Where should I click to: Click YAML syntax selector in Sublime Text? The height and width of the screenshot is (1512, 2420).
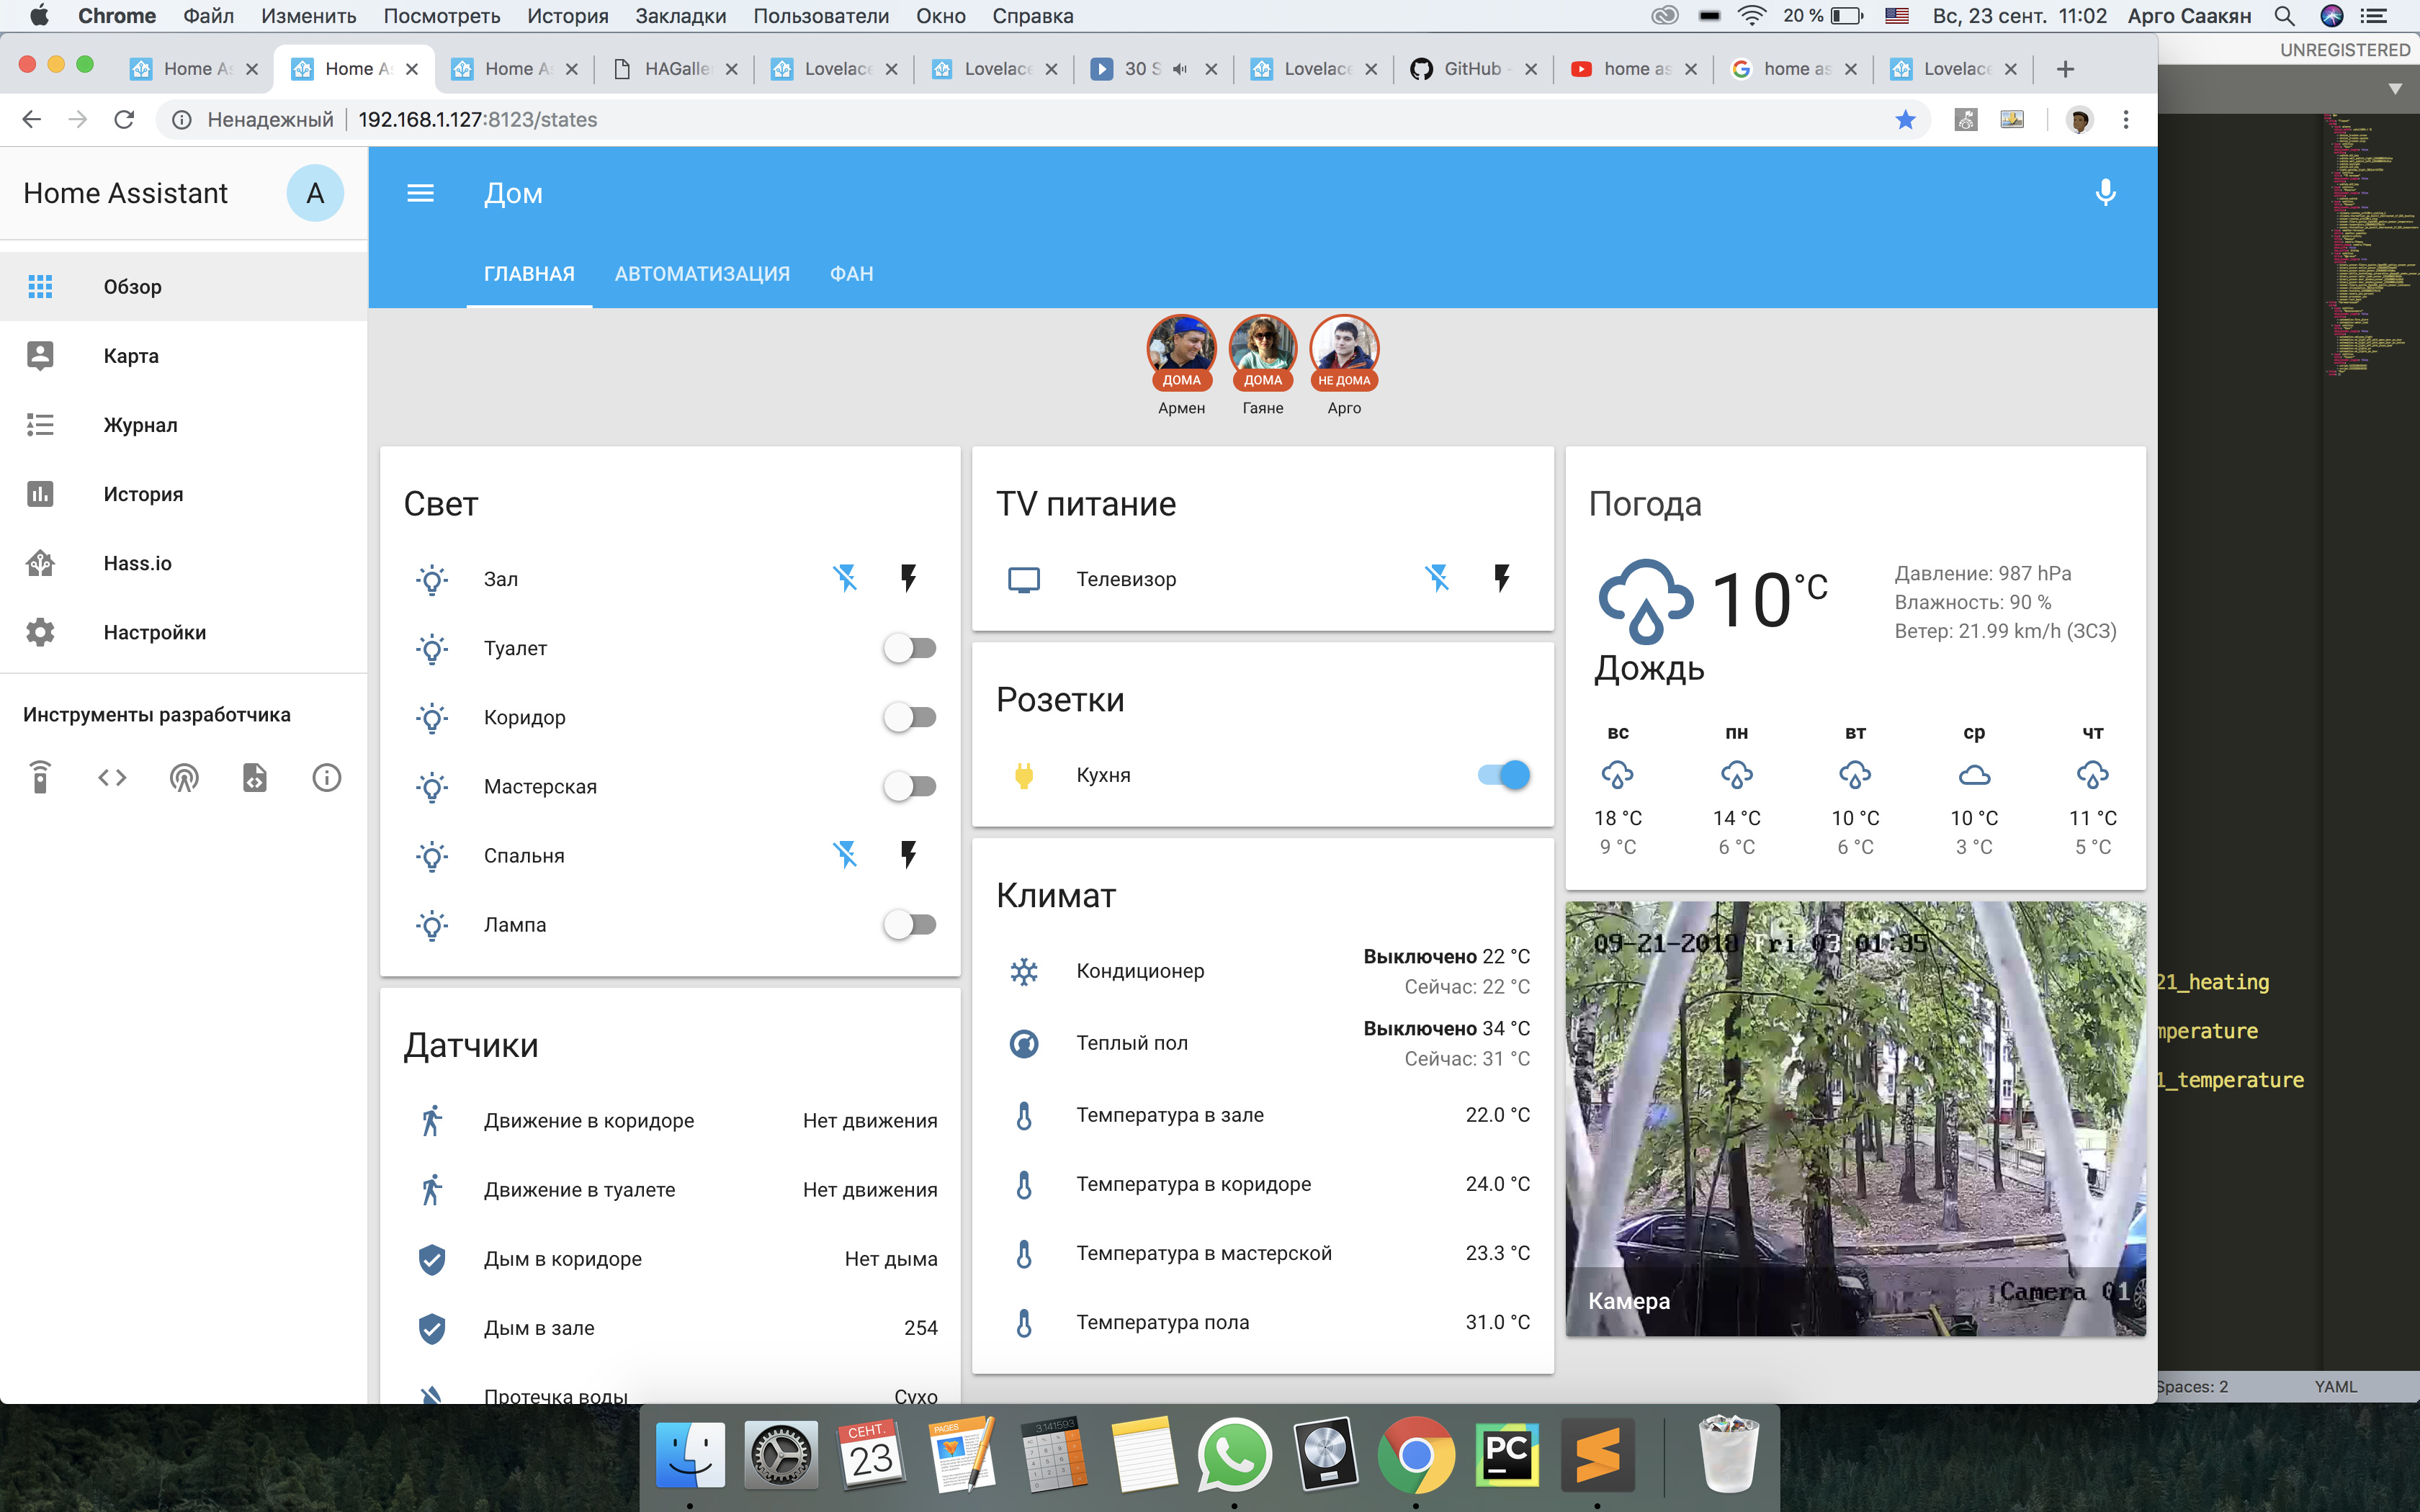[2336, 1386]
